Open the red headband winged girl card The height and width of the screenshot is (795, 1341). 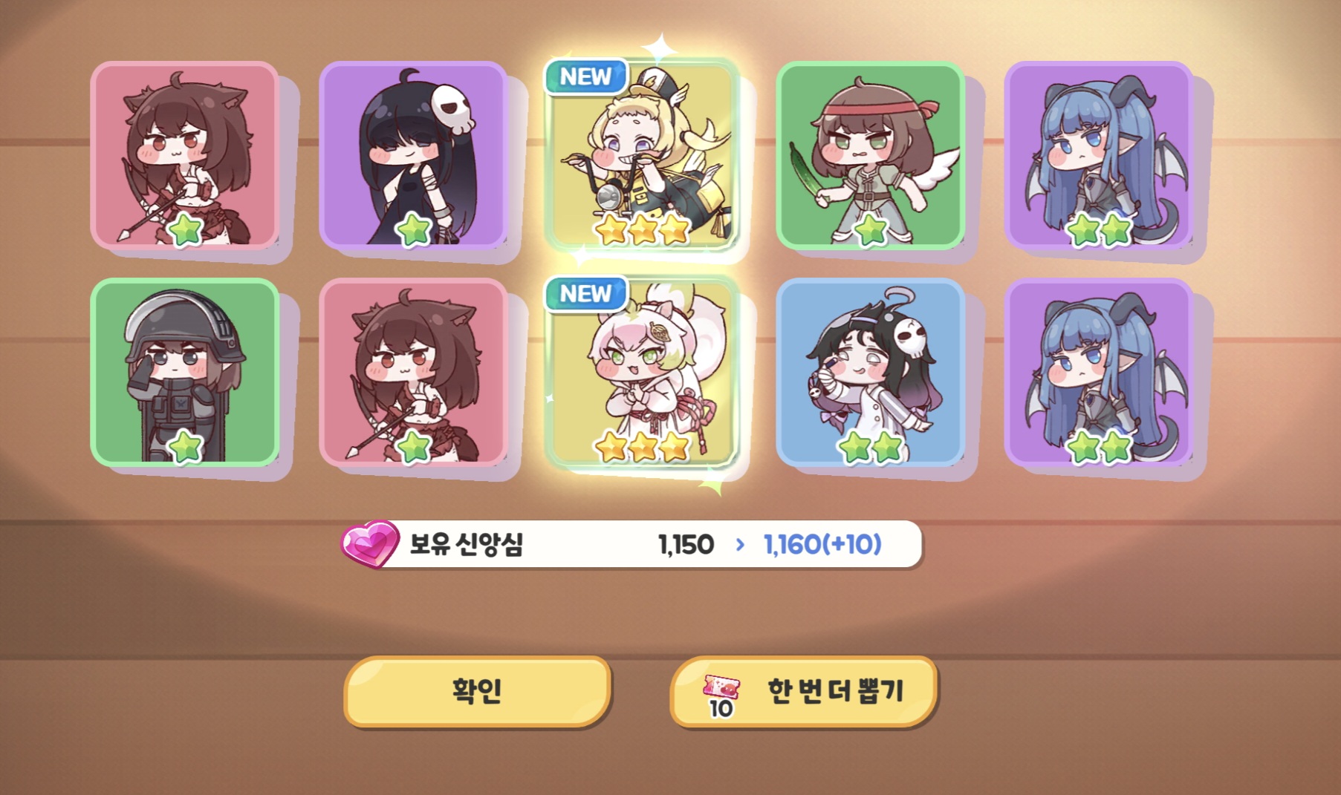(x=870, y=155)
